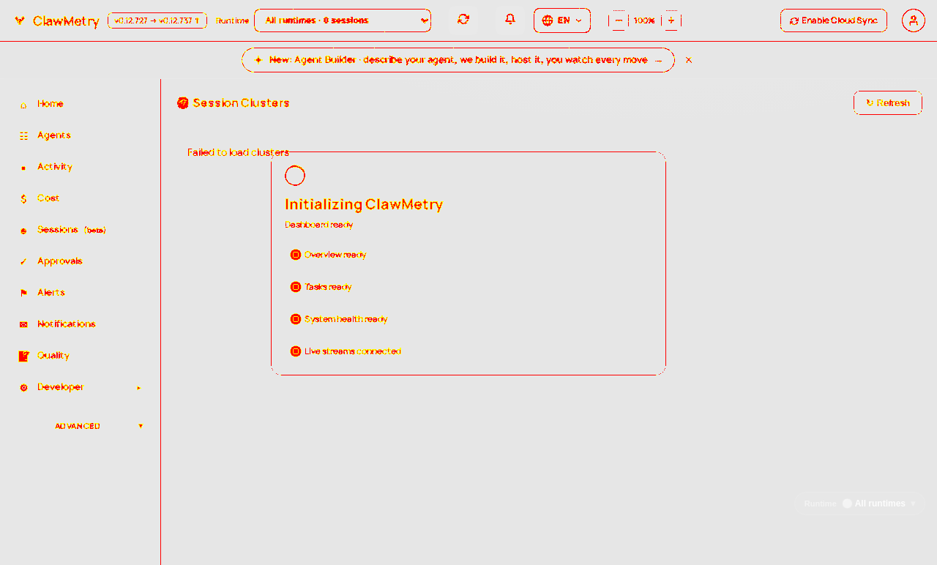Click the loading spinner circle in the dialog
937x565 pixels.
coord(295,176)
